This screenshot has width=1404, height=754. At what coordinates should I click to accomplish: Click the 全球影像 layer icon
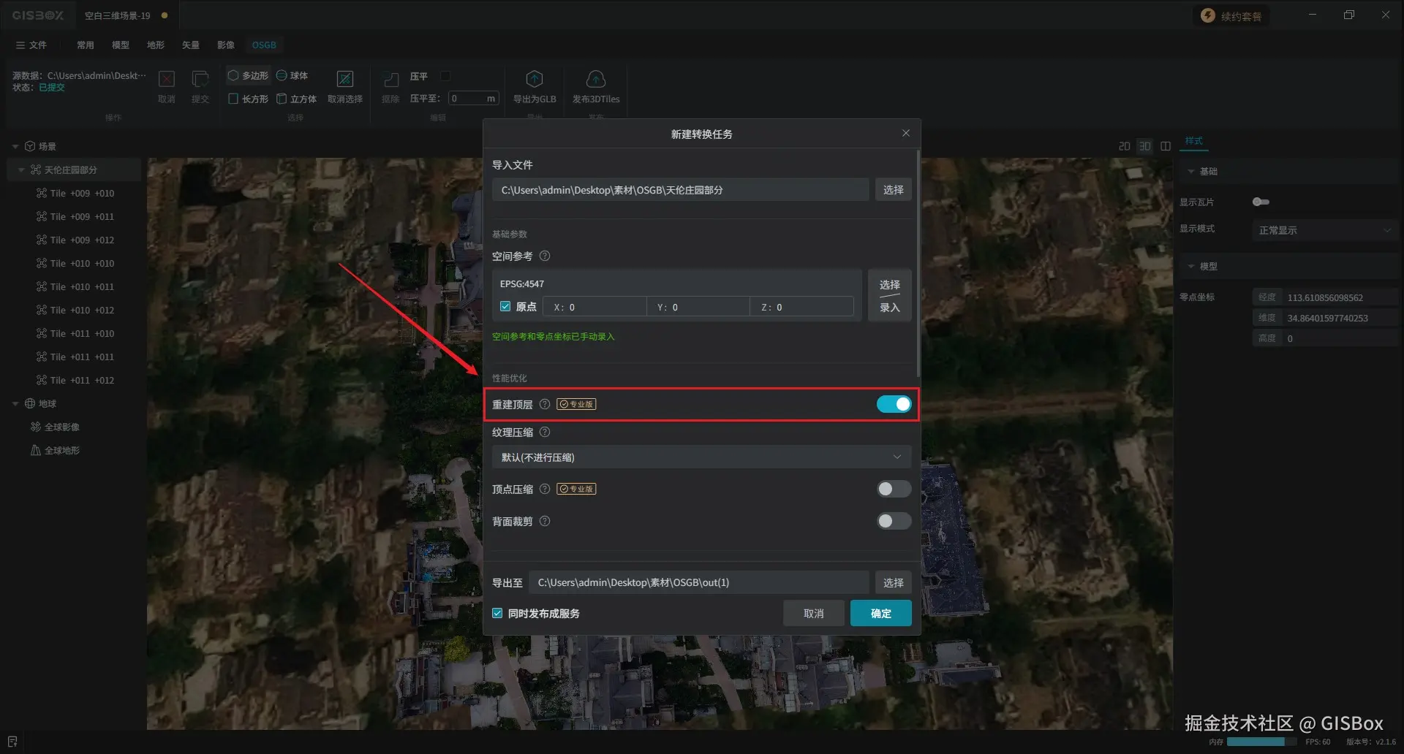[36, 427]
